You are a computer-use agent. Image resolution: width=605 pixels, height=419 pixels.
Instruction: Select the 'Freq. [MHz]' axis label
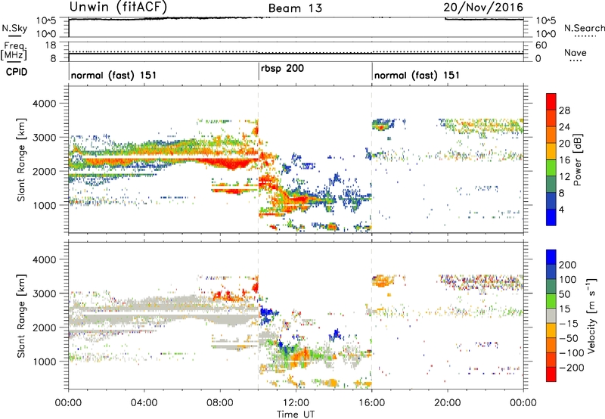(14, 51)
